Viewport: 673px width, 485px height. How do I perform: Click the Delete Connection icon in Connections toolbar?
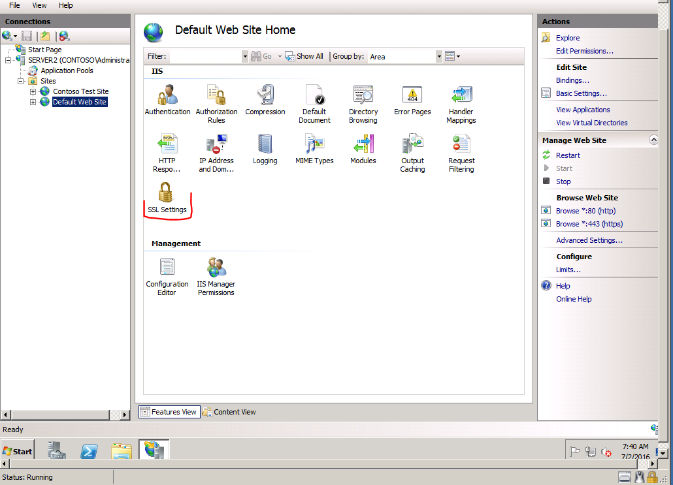point(65,37)
